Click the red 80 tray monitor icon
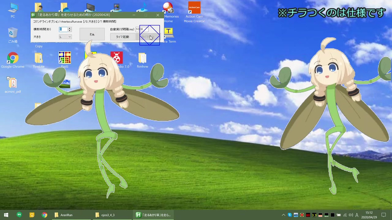The height and width of the screenshot is (220, 392). [308, 215]
